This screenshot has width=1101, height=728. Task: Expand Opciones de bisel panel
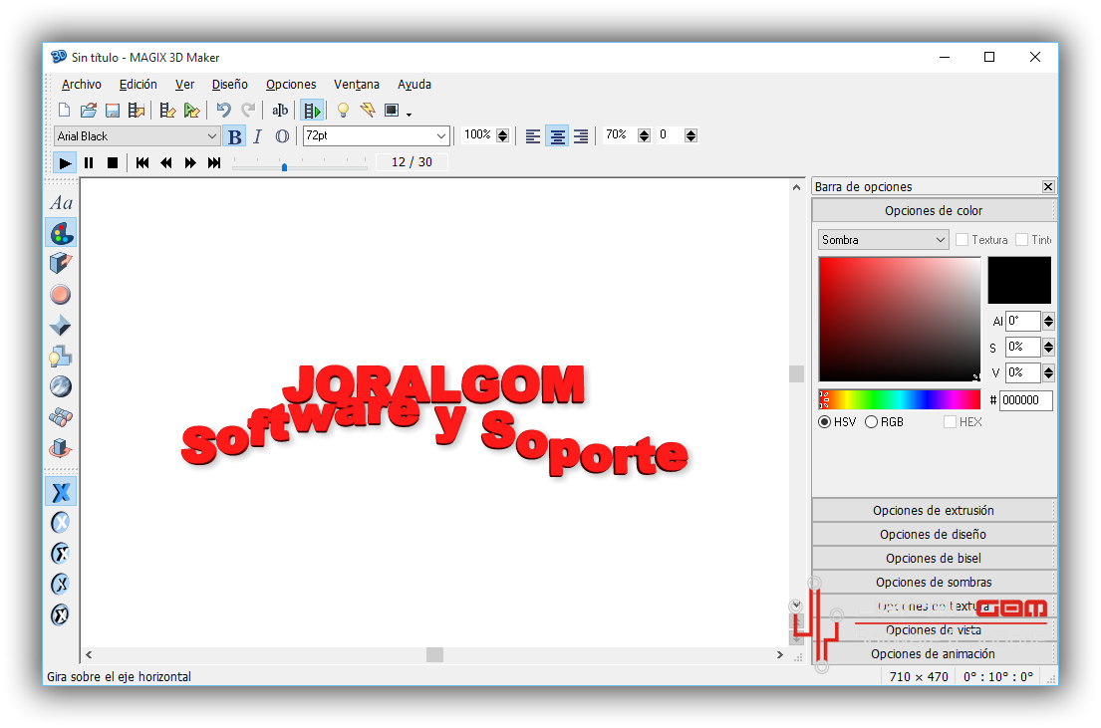(934, 558)
